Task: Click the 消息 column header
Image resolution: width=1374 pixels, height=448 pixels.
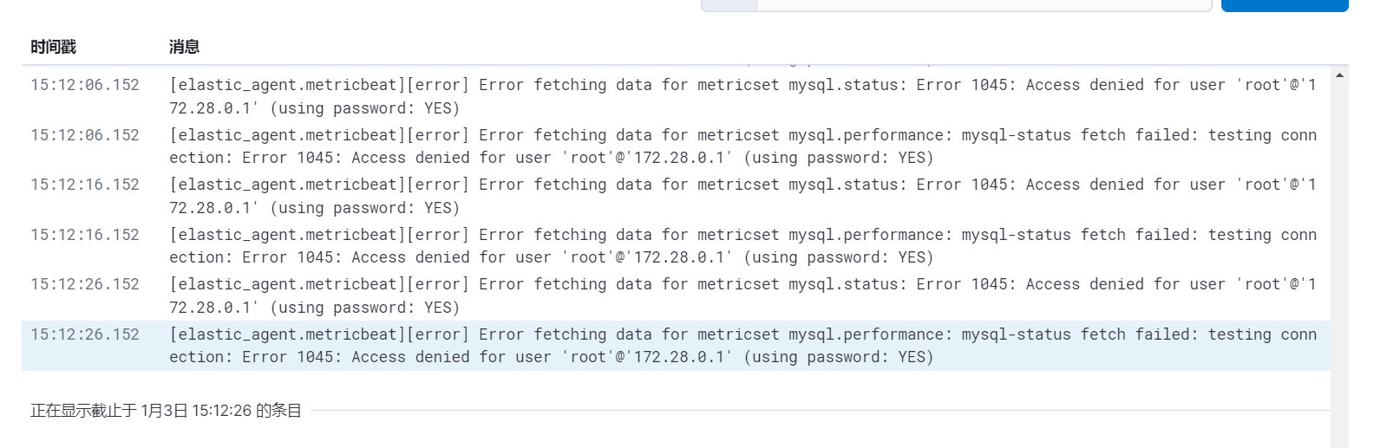Action: tap(184, 47)
